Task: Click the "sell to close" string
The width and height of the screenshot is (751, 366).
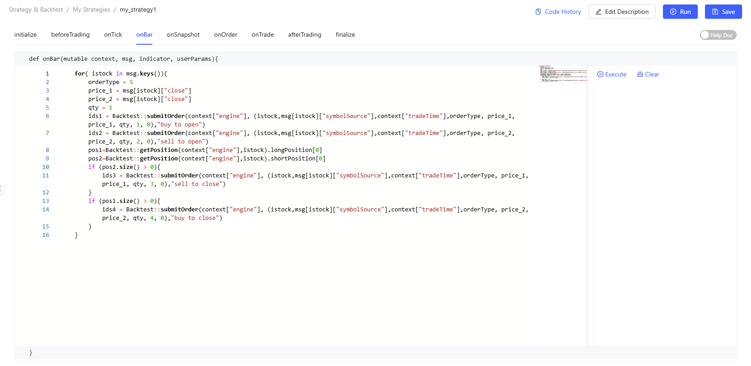Action: pos(197,184)
